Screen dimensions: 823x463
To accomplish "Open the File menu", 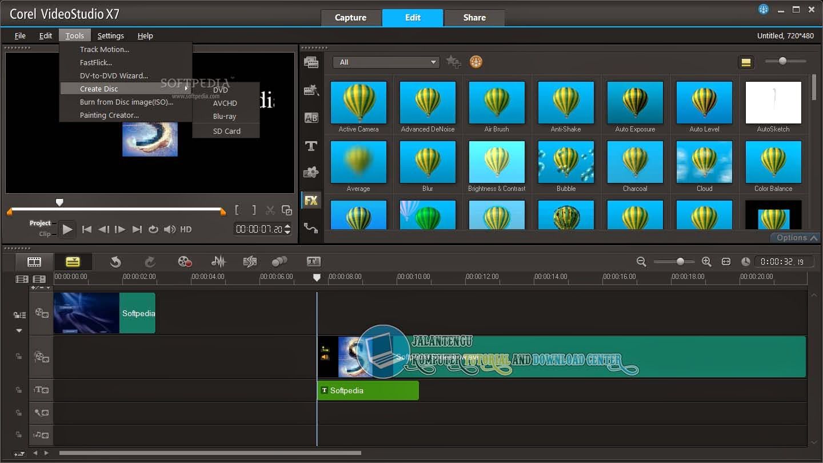I will (20, 35).
